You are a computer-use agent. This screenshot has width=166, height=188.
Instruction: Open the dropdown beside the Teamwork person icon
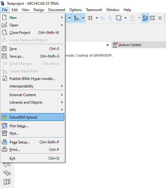[x=139, y=18]
